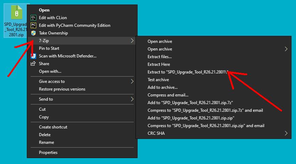Click the CLion icon next to Edit with CLion
This screenshot has width=296, height=164.
33,18
